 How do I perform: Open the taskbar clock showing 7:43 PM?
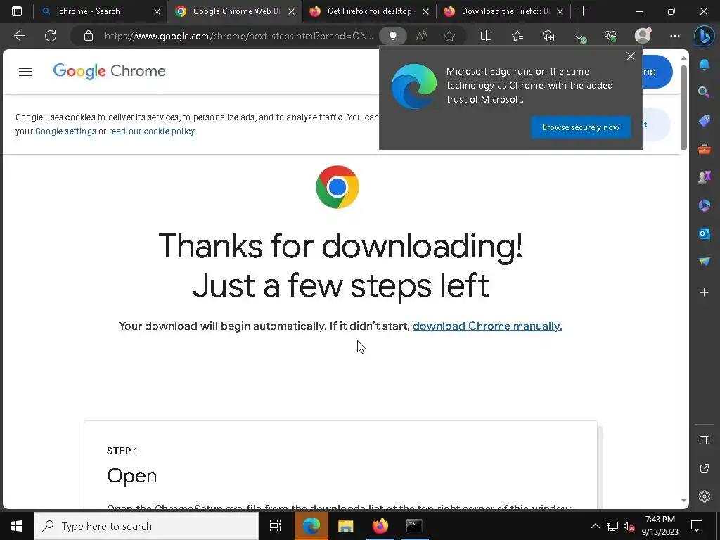pyautogui.click(x=660, y=526)
